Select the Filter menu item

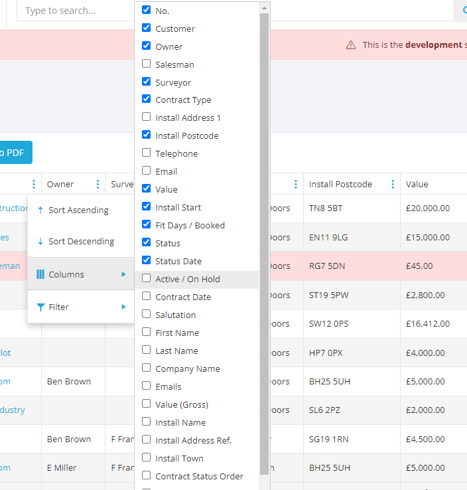(x=58, y=307)
